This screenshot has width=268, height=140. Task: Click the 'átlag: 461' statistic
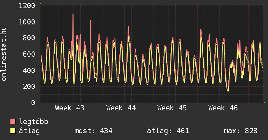(168, 131)
